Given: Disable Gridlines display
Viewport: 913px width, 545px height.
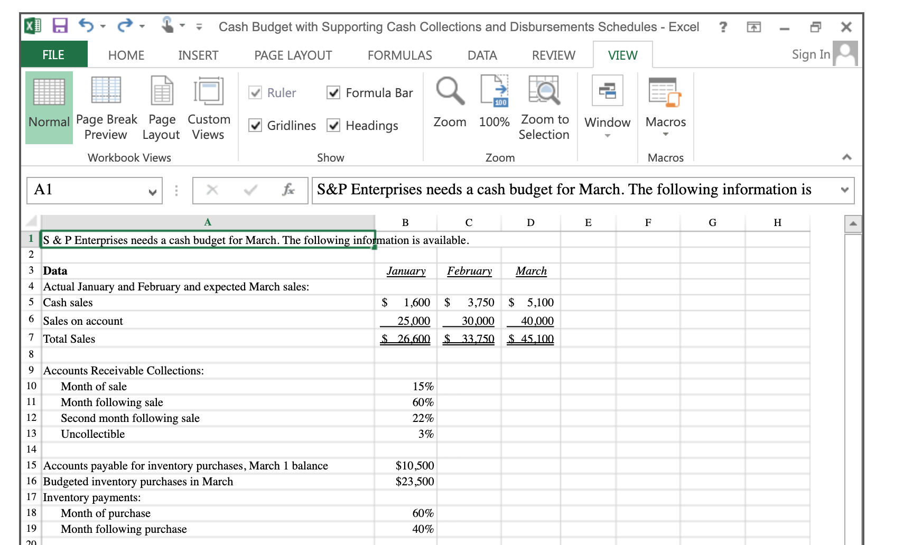Looking at the screenshot, I should coord(255,125).
